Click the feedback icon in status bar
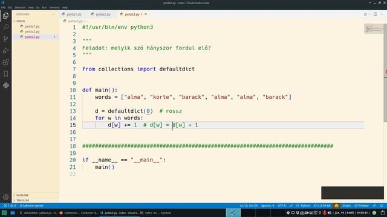 point(375,206)
